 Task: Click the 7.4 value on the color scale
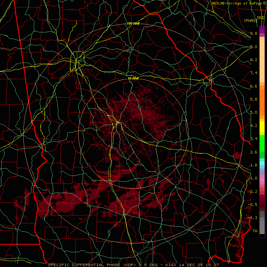[254, 73]
